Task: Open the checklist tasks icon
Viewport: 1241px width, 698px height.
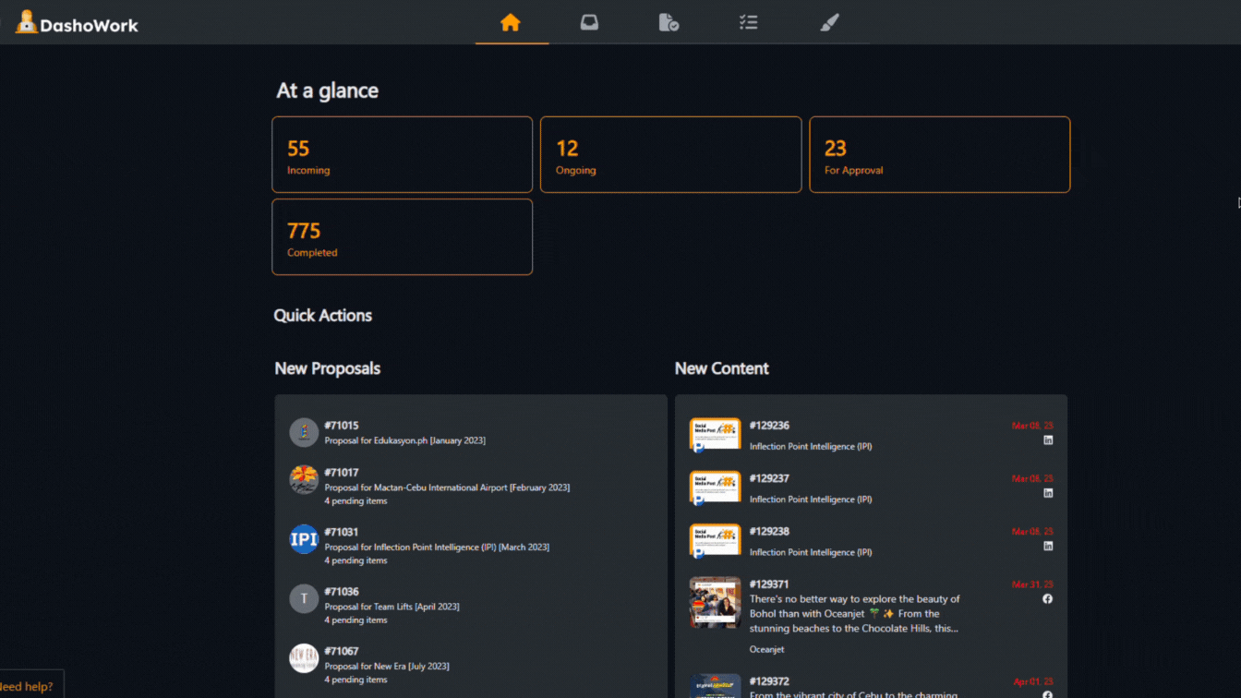Action: point(749,22)
